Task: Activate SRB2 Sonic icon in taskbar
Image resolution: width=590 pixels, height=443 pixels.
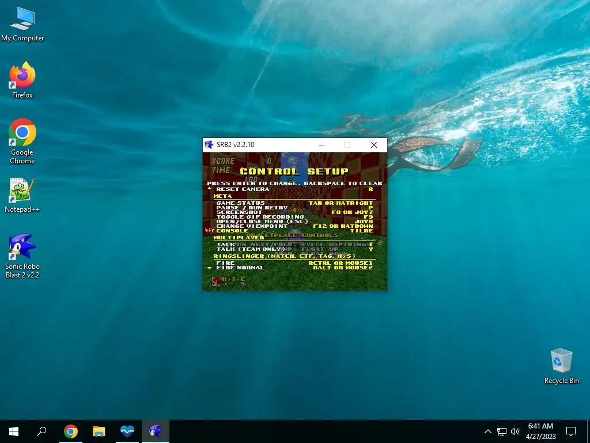Action: pos(156,431)
